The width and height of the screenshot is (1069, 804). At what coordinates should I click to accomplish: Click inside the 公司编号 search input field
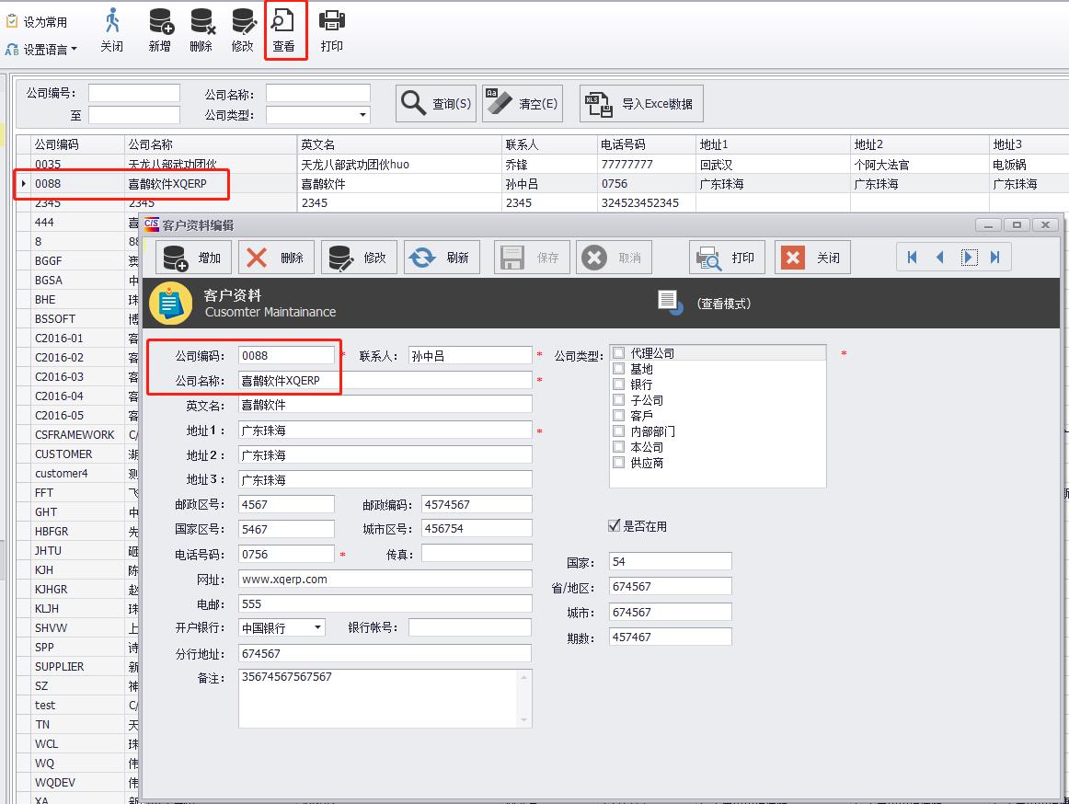tap(134, 92)
